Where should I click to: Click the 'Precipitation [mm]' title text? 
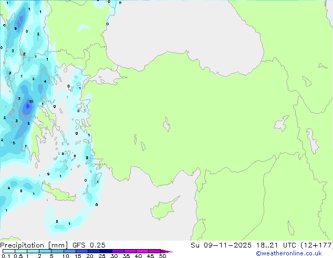click(34, 245)
